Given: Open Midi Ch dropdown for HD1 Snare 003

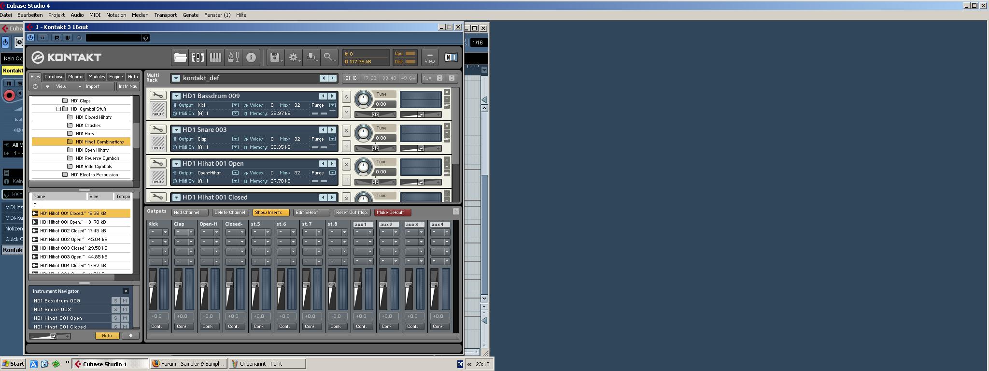Looking at the screenshot, I should click(235, 147).
